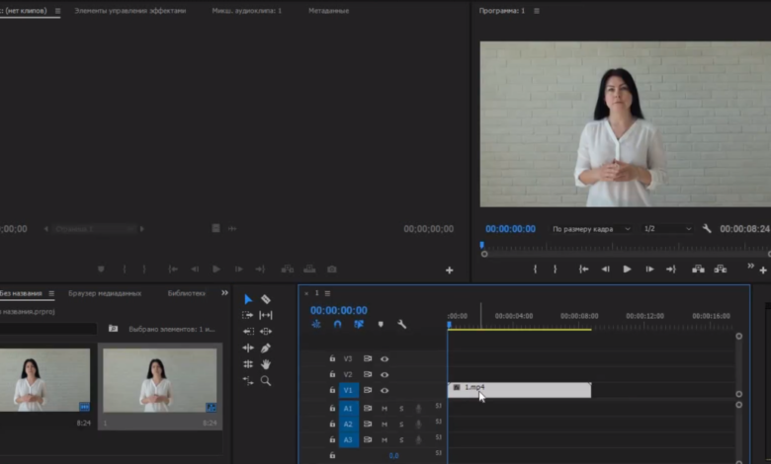Select the Razor tool in the toolbox
This screenshot has height=464, width=771.
coord(266,299)
